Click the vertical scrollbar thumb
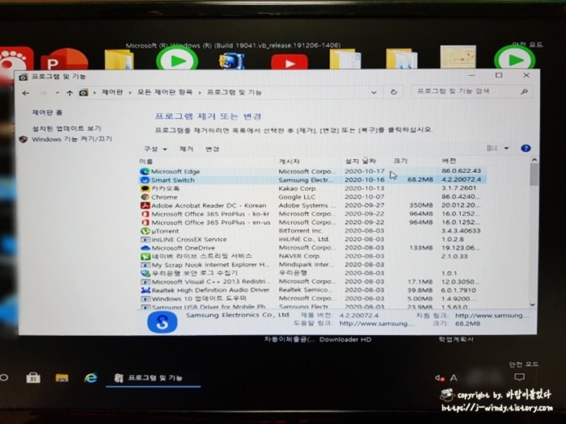The height and width of the screenshot is (424, 566). click(534, 174)
